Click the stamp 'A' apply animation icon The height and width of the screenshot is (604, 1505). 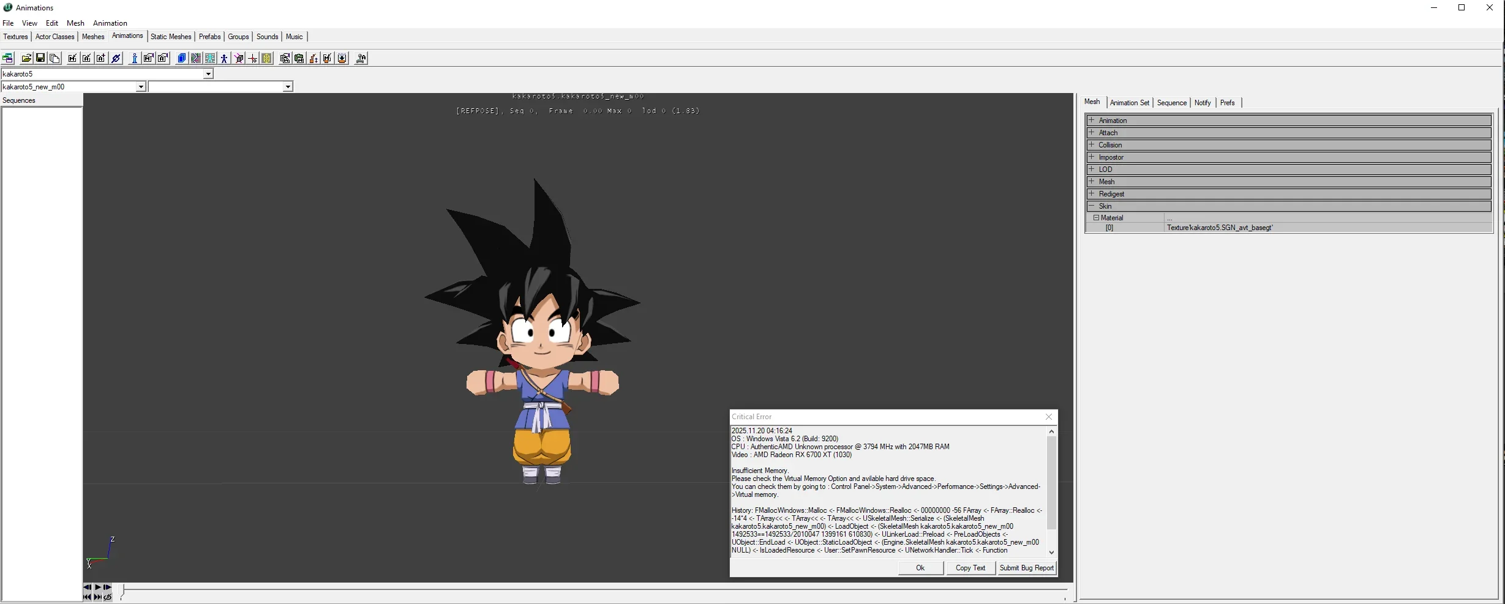[361, 58]
